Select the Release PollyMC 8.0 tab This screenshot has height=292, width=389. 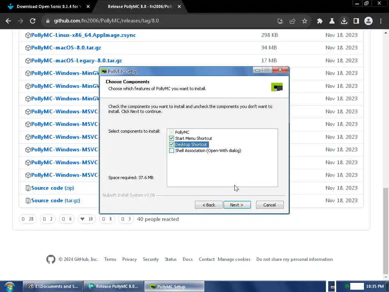[x=140, y=6]
